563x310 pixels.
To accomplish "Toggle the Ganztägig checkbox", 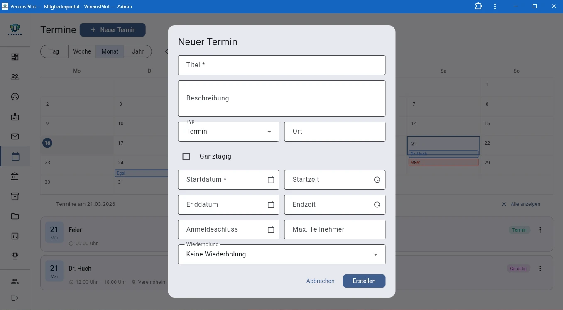I will coord(186,156).
